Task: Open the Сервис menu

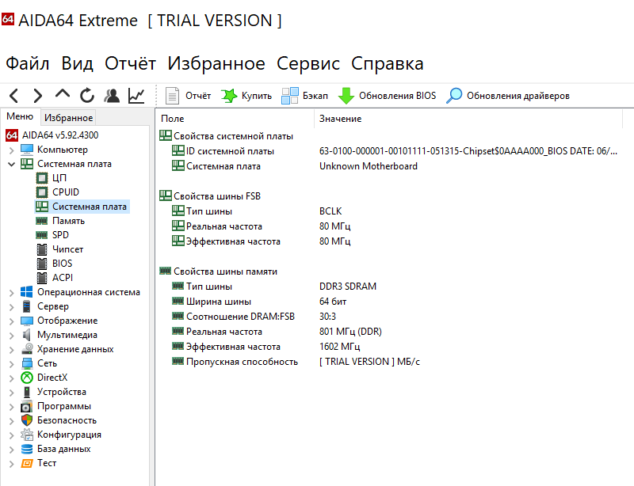Action: click(x=308, y=63)
